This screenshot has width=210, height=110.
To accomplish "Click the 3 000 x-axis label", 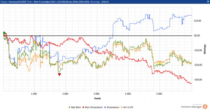I will [x=97, y=94].
